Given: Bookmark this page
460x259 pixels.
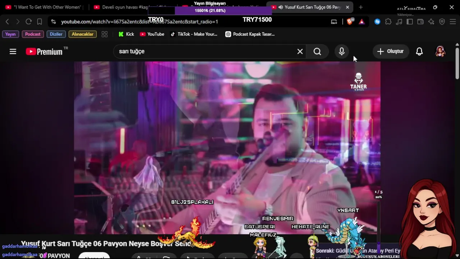Looking at the screenshot, I should (40, 22).
